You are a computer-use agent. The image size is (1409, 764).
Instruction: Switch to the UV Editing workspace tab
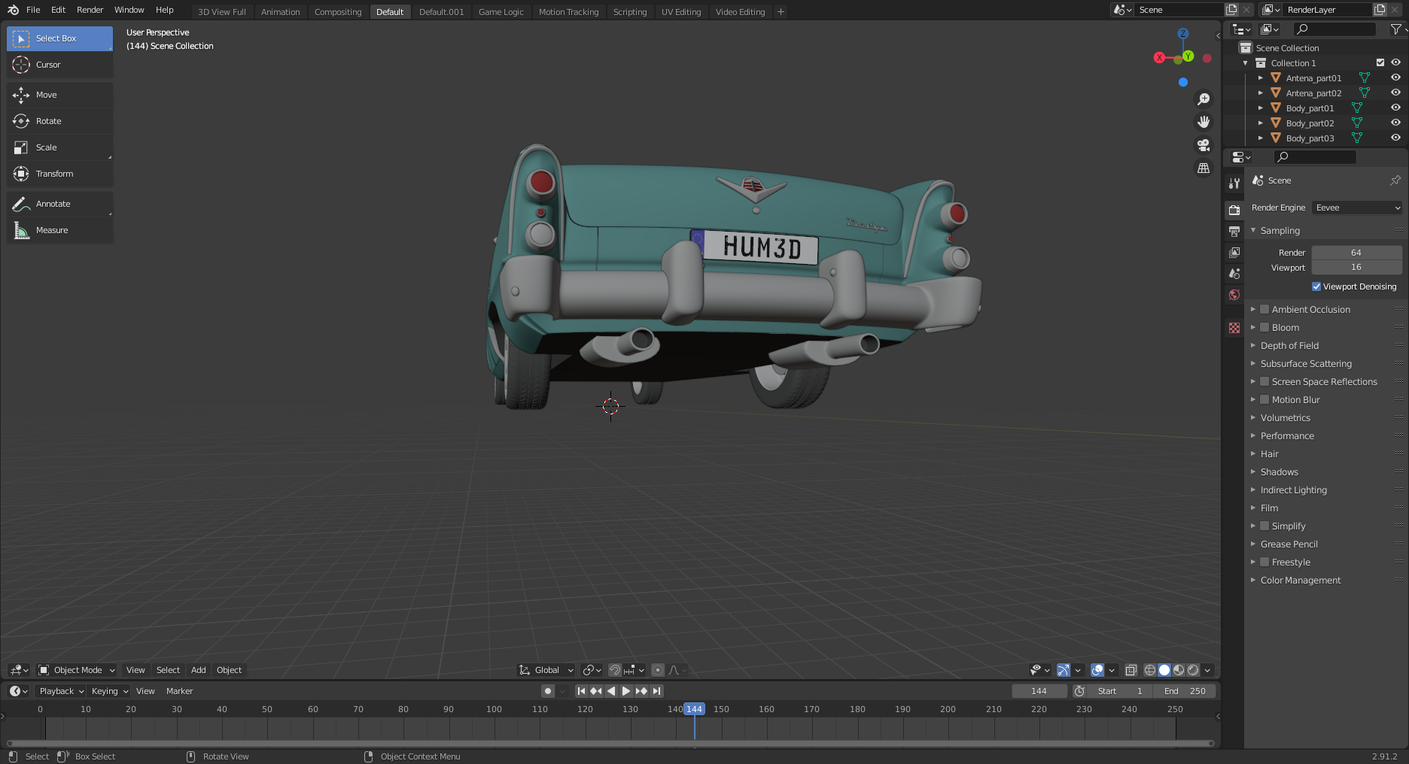pyautogui.click(x=680, y=11)
